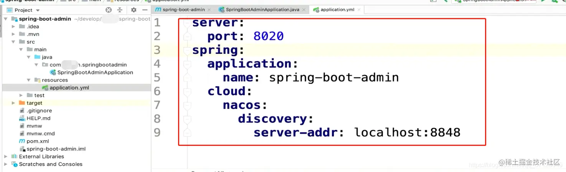Image resolution: width=566 pixels, height=172 pixels.
Task: Click the fold marker at discovery: line
Action: pyautogui.click(x=187, y=119)
